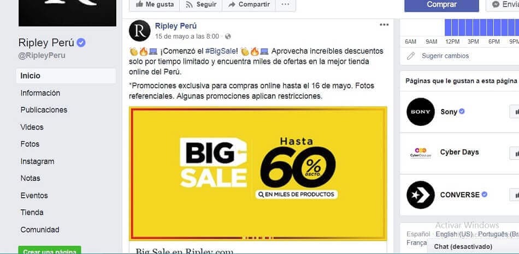519x254 pixels.
Task: Click the green Crear una página button
Action: click(49, 250)
